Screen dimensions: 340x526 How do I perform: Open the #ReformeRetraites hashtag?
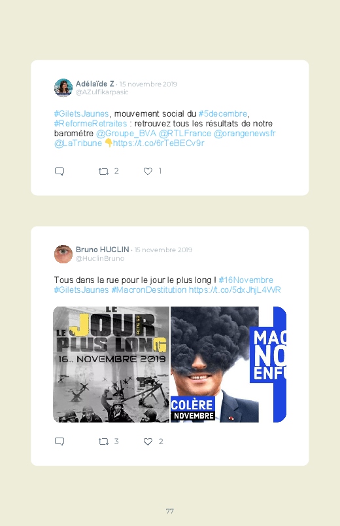click(90, 123)
